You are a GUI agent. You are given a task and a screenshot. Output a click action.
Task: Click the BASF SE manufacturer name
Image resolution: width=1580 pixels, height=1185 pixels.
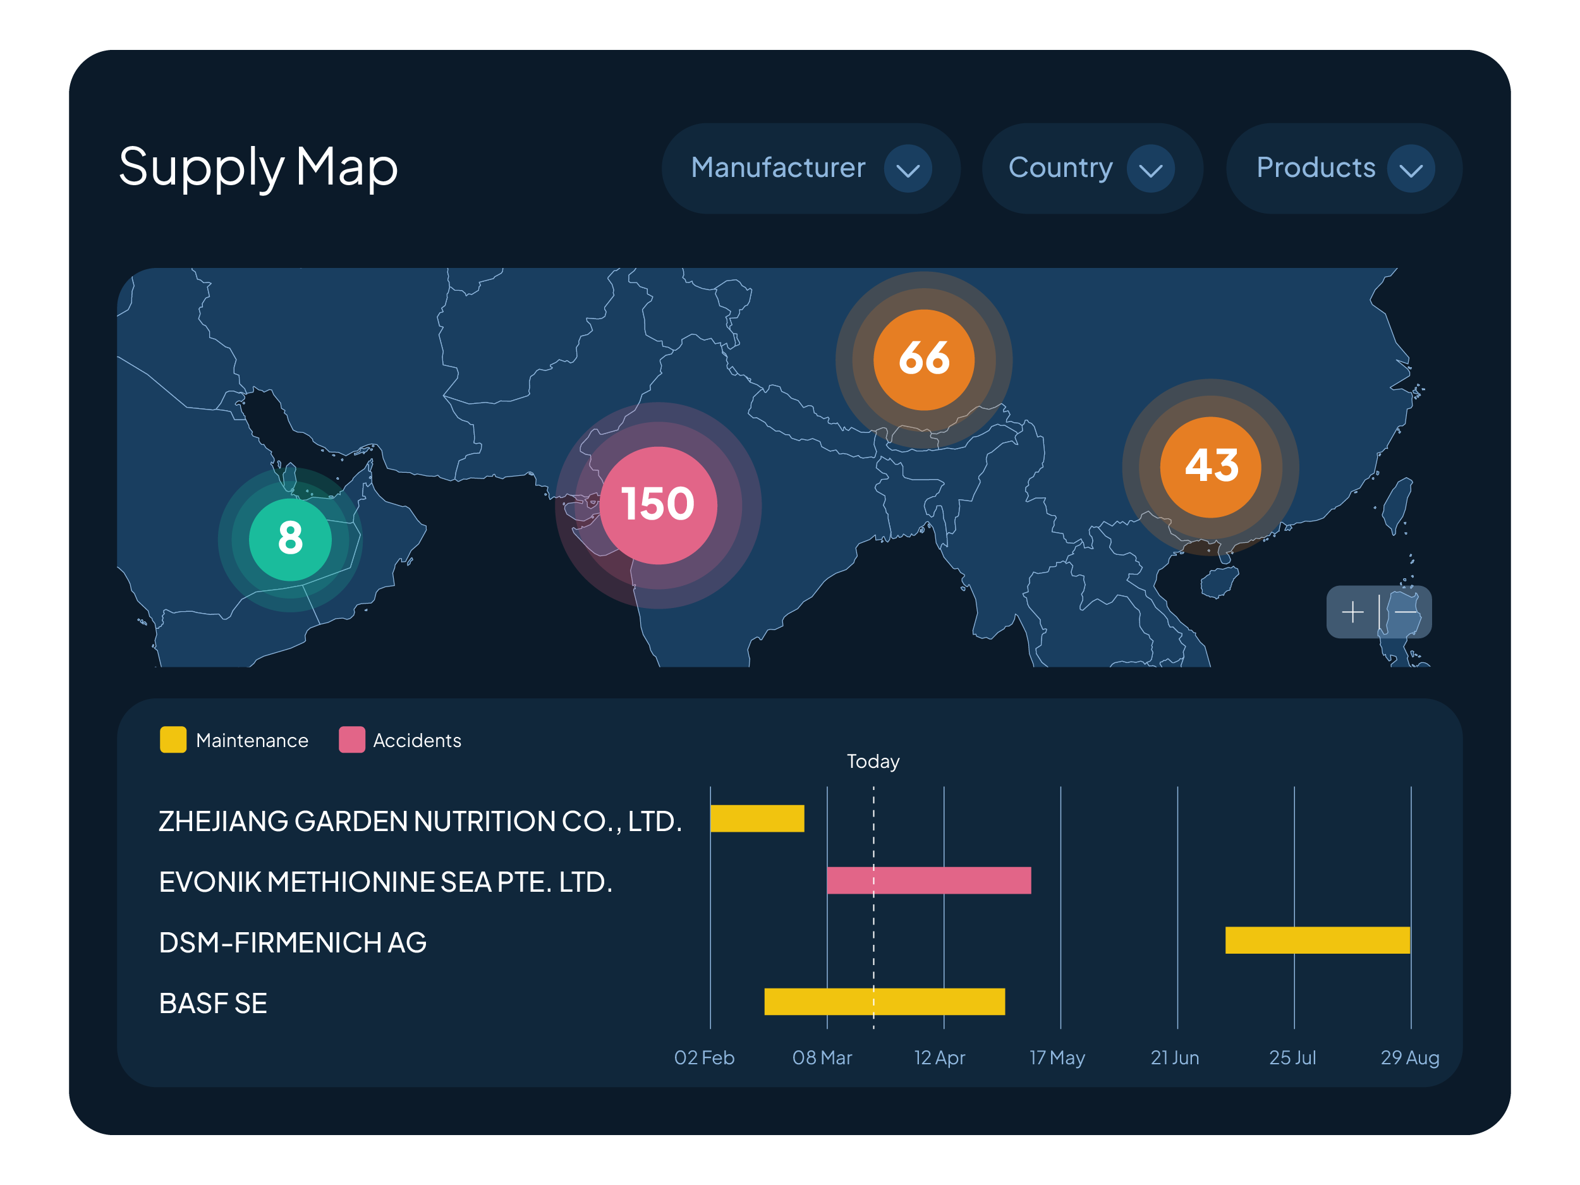click(x=213, y=1003)
